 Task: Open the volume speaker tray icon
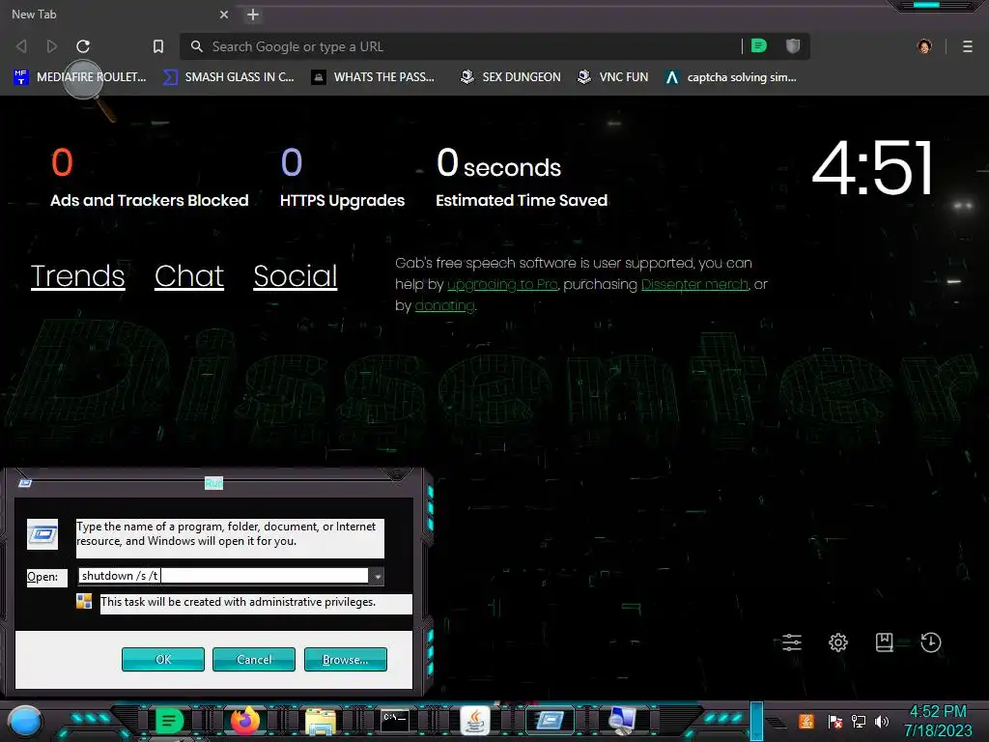pyautogui.click(x=882, y=721)
